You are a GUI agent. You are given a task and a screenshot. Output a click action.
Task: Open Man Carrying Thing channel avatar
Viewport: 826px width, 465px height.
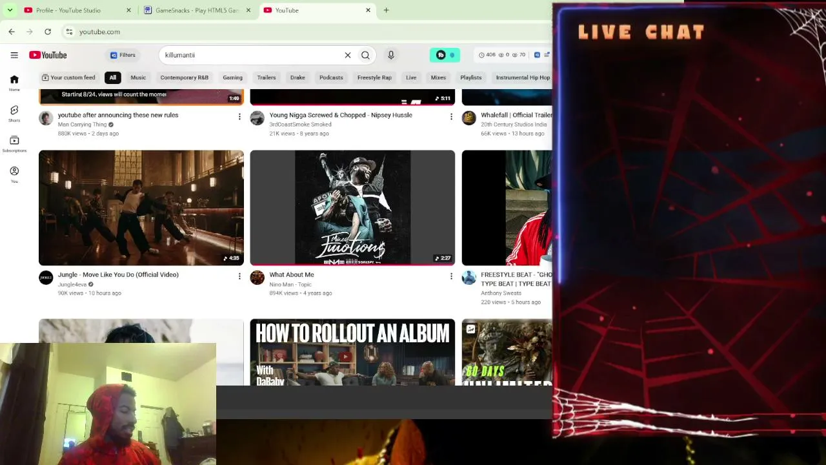click(x=46, y=118)
